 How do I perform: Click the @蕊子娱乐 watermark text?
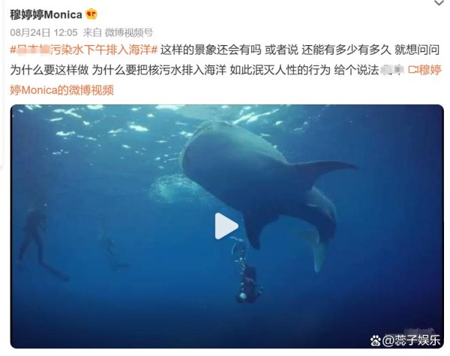411,340
